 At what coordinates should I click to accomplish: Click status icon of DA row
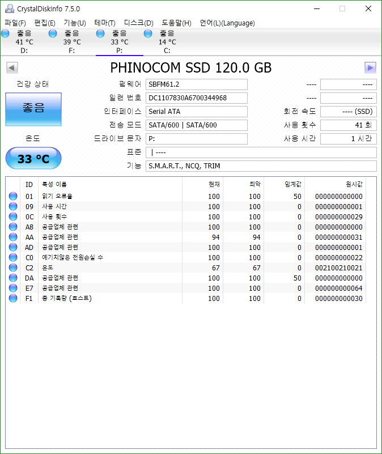point(13,278)
